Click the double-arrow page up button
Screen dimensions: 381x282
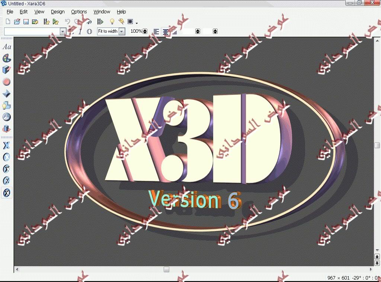tap(377, 257)
